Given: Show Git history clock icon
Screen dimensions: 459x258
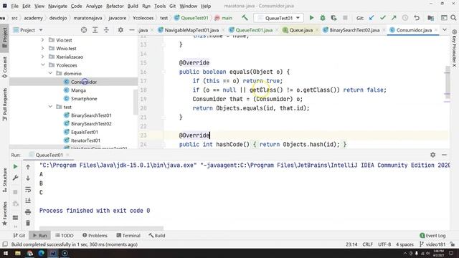Looking at the screenshot, I should point(405,18).
